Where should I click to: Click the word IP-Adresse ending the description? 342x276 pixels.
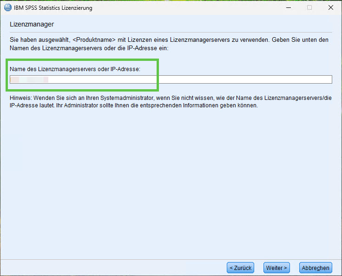[149, 48]
